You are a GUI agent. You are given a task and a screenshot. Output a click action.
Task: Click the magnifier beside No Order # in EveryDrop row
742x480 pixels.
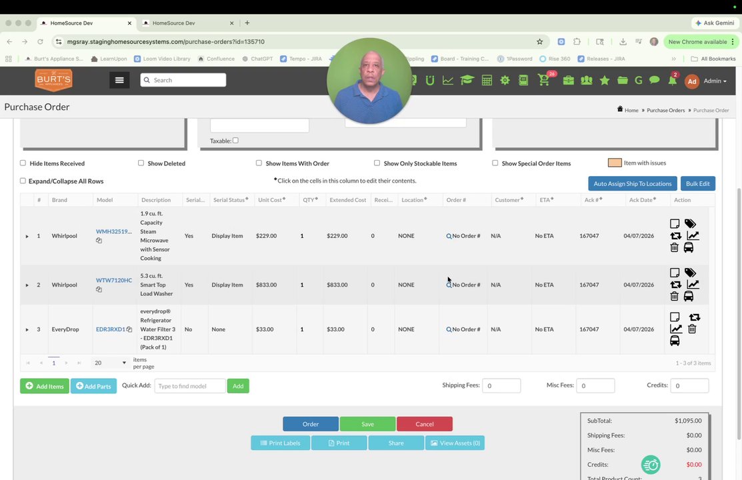coord(449,329)
